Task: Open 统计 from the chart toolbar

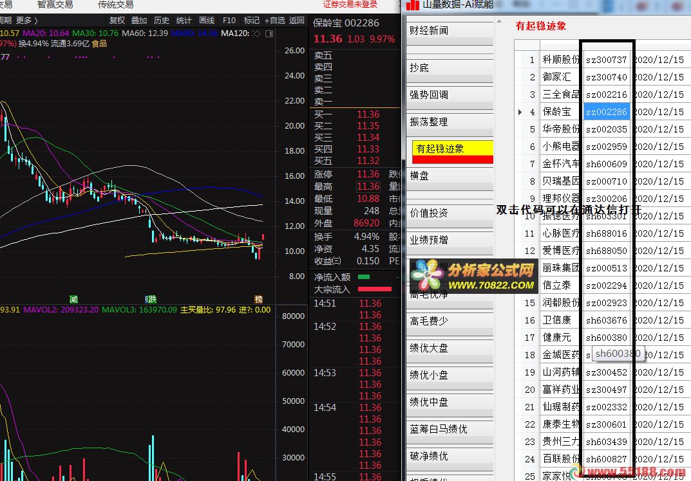Action: pos(184,20)
